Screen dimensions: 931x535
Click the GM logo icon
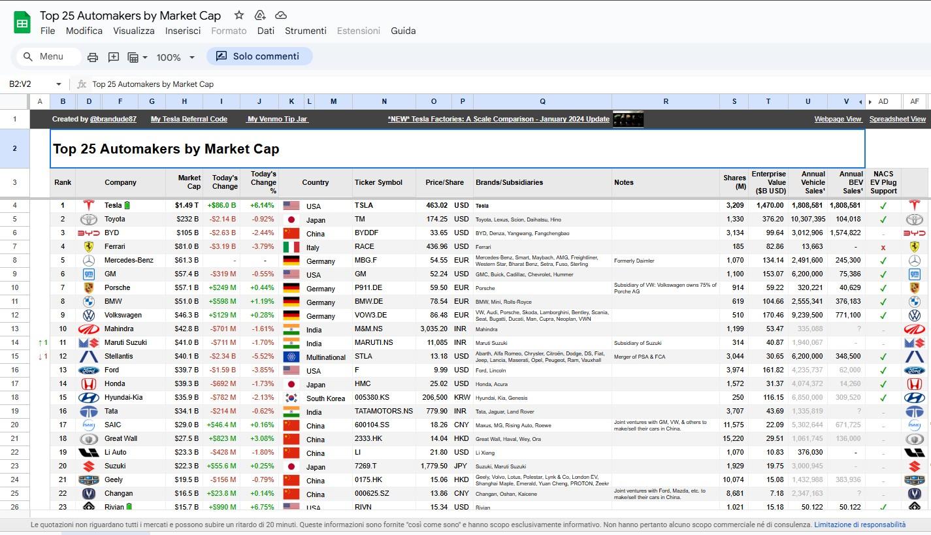88,274
